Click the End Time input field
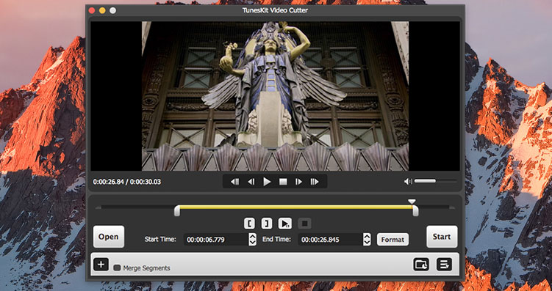 pyautogui.click(x=331, y=240)
